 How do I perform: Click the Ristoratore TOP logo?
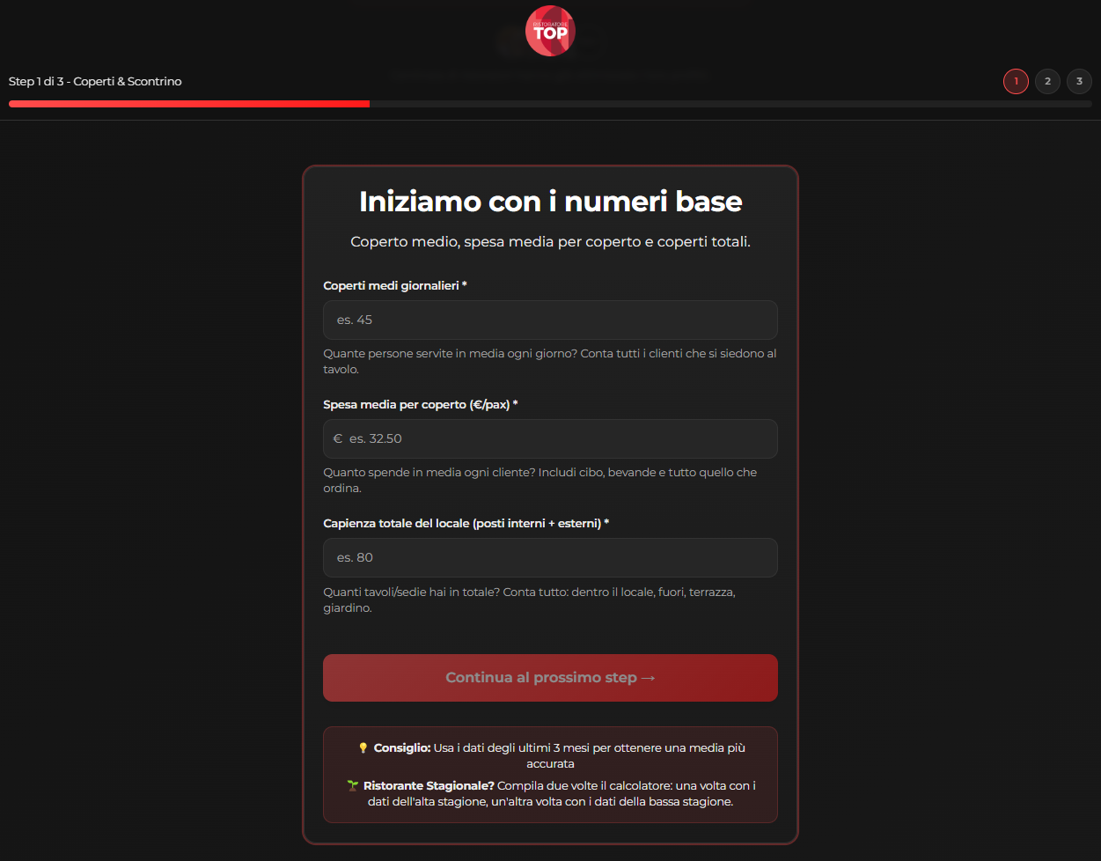coord(550,31)
